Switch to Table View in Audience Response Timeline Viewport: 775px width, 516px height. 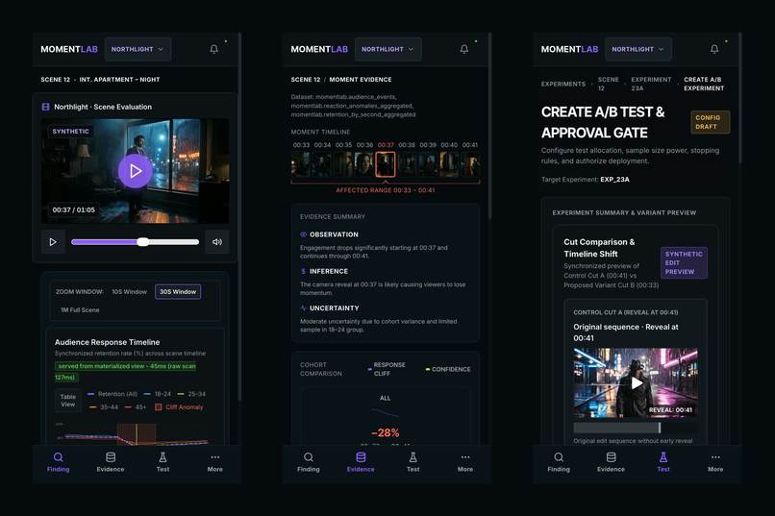tap(67, 401)
